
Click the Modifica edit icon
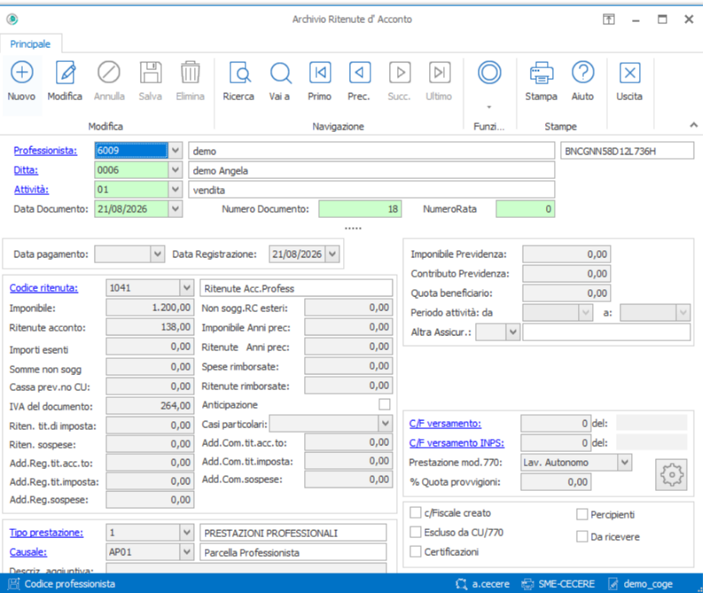pyautogui.click(x=65, y=72)
